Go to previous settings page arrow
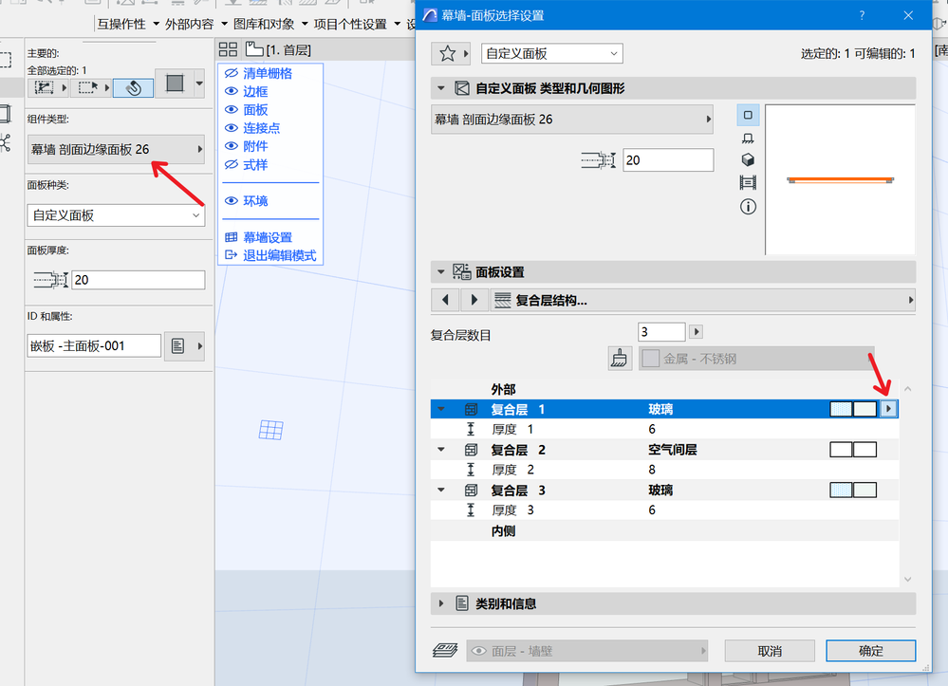948x686 pixels. point(446,300)
